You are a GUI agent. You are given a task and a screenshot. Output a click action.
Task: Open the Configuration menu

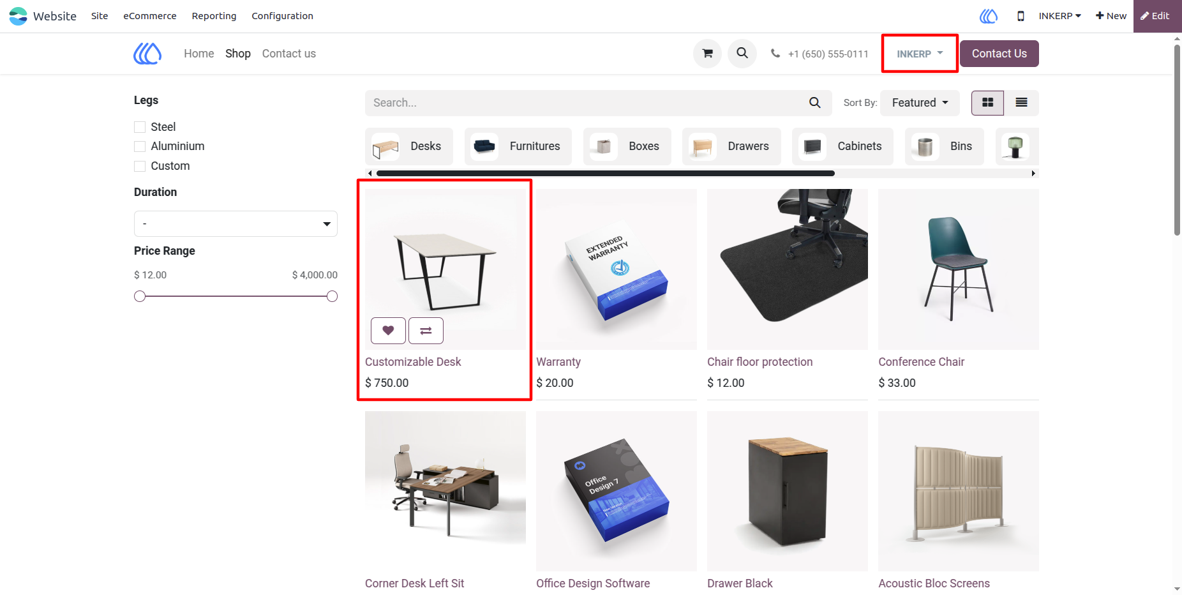coord(282,16)
